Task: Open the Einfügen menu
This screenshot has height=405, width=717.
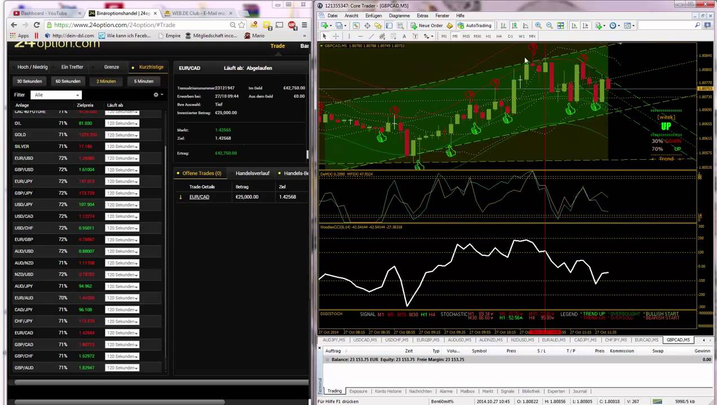Action: pyautogui.click(x=373, y=16)
